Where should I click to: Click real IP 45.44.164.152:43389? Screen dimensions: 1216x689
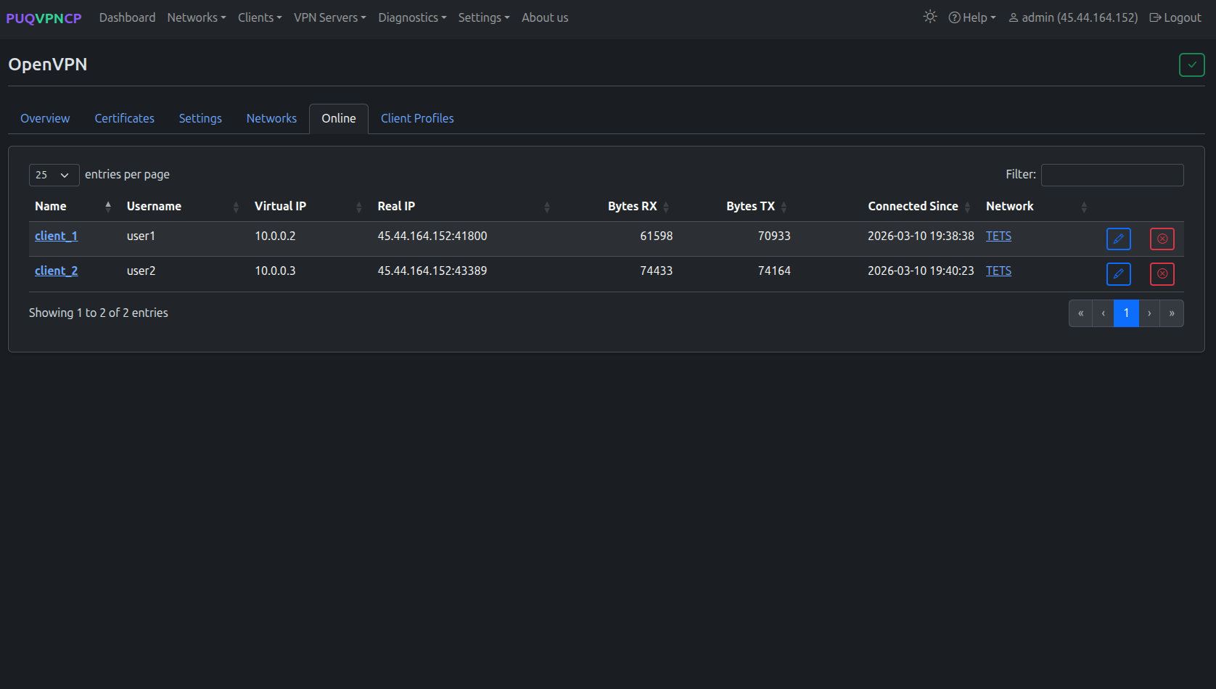tap(432, 271)
